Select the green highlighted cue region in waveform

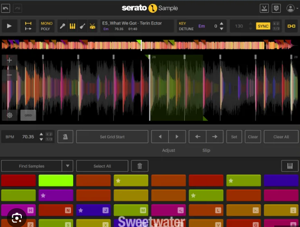(x=176, y=88)
